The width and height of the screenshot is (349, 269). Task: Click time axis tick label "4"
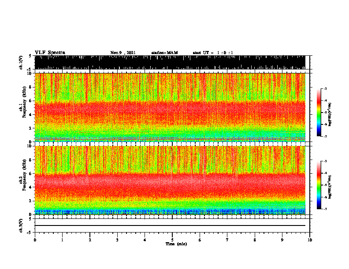pos(145,240)
